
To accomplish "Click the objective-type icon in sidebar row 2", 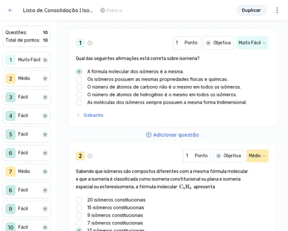I will pos(45,79).
